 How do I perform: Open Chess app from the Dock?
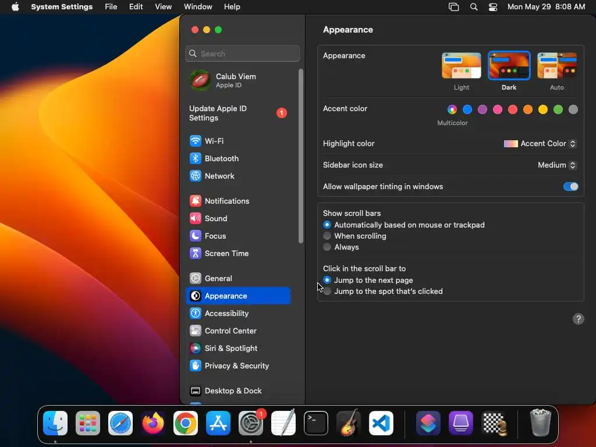click(x=494, y=423)
